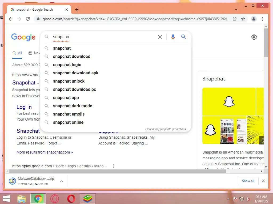Choose suggestion 'snapchat login'

116,65
